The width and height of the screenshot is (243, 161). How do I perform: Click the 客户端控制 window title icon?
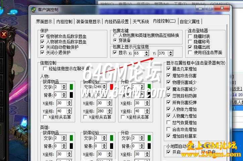pos(33,10)
